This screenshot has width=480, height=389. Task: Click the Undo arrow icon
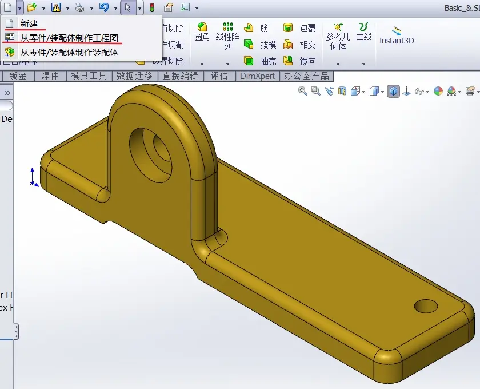tap(104, 7)
